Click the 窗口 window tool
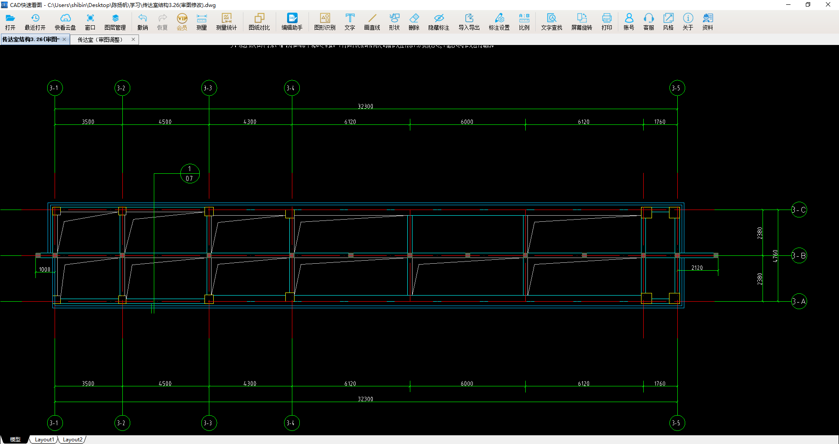839x444 pixels. tap(90, 21)
